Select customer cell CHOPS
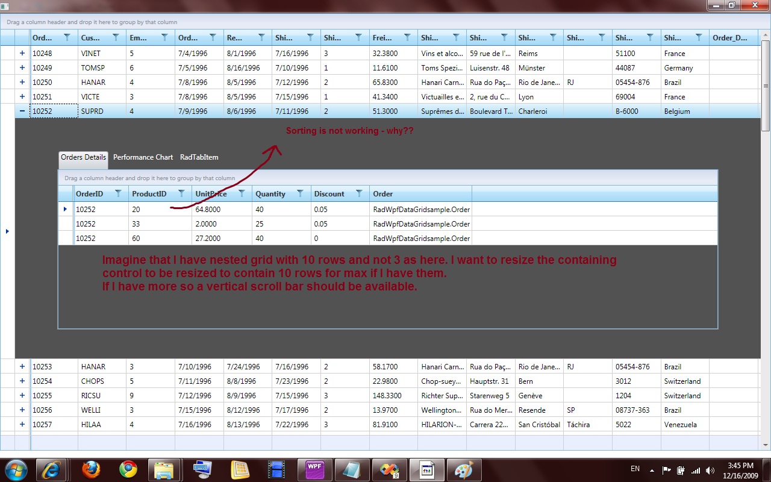This screenshot has width=771, height=482. point(102,381)
